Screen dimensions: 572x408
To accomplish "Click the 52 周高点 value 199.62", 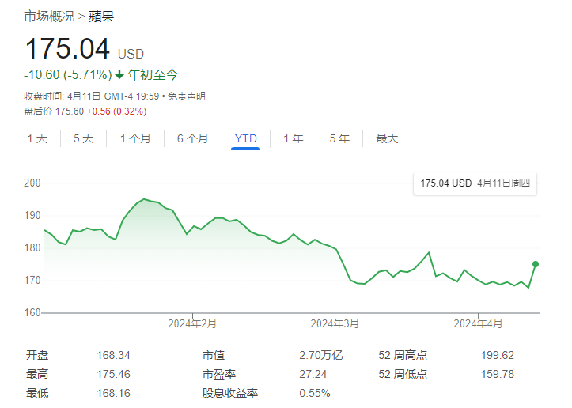I will tap(497, 355).
